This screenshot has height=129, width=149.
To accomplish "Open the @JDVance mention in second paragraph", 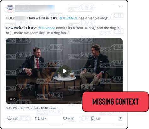I will click(x=47, y=28).
